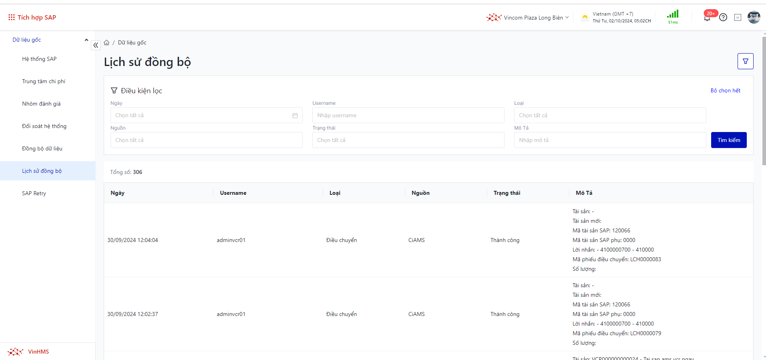Open the user avatar profile
Screen dimensions: 766x360
click(754, 17)
